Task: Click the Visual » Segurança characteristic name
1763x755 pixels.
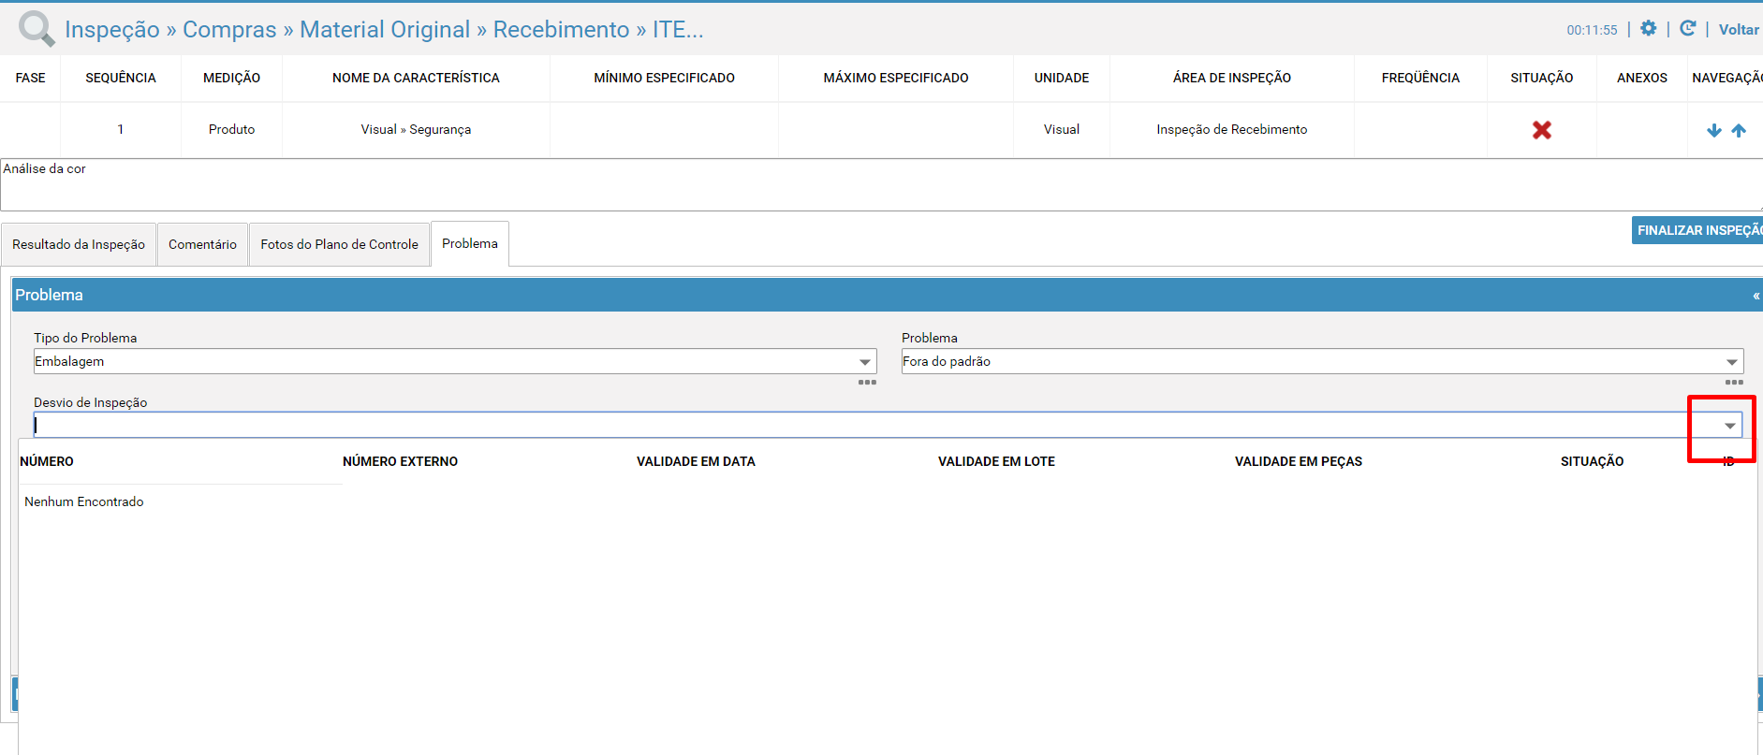Action: [x=416, y=129]
